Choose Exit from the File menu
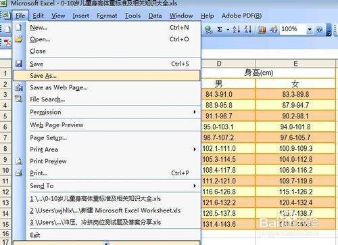 tap(106, 236)
